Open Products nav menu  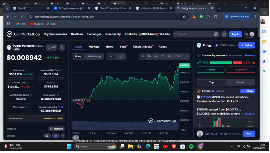coord(131,34)
